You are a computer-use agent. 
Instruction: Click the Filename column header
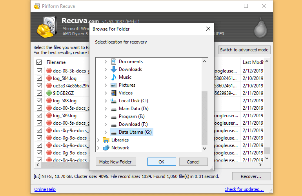point(56,62)
